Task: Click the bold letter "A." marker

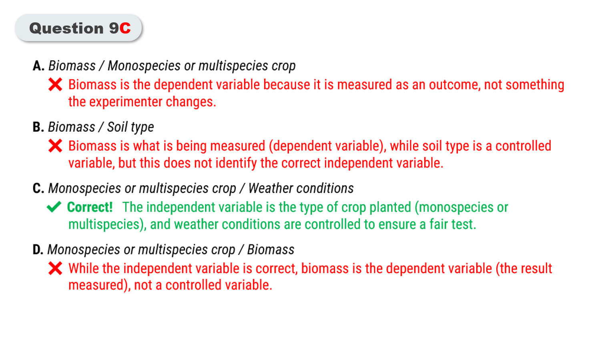Action: [38, 66]
